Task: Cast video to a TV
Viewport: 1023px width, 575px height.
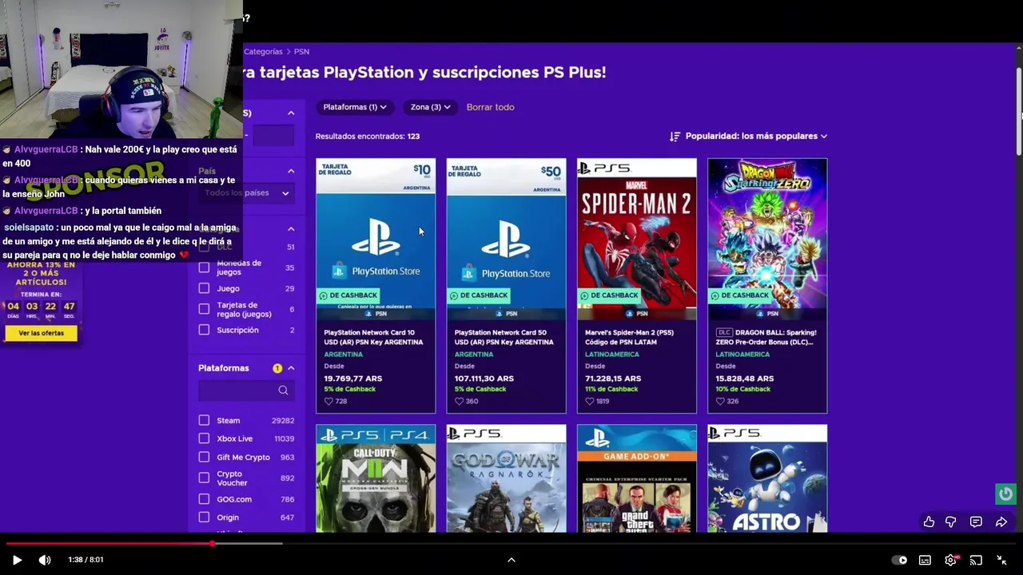Action: point(976,560)
